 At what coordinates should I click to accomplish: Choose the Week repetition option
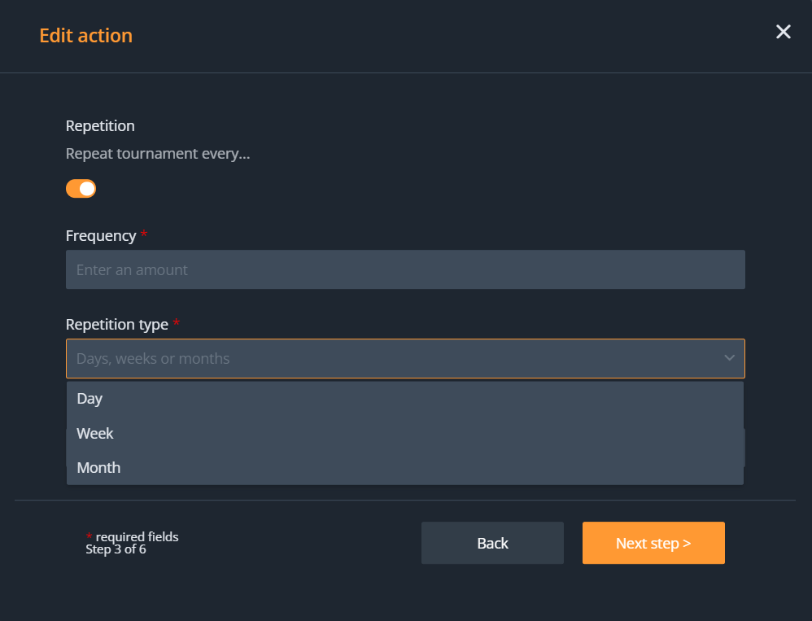pyautogui.click(x=95, y=434)
